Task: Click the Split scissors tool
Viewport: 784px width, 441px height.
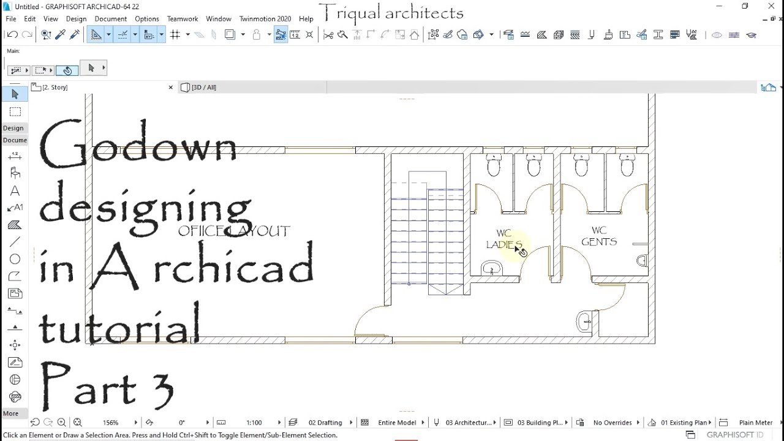Action: pyautogui.click(x=328, y=35)
